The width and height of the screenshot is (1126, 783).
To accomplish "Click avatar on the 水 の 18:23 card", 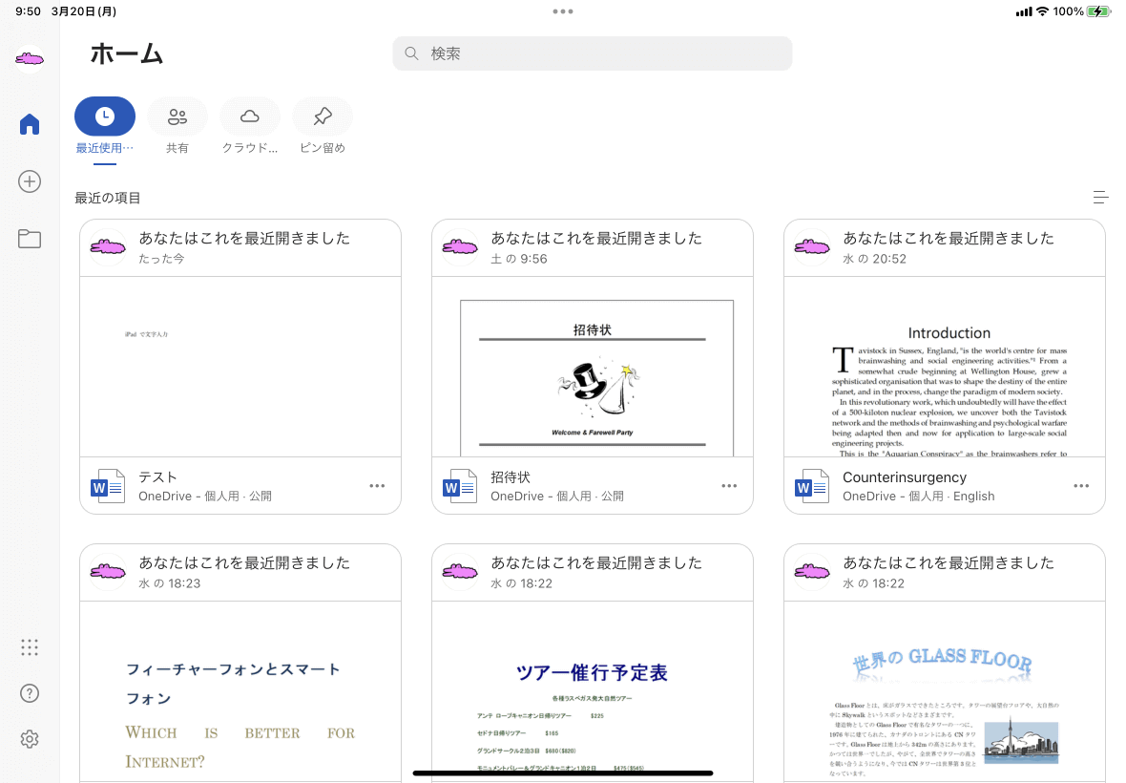I will coord(108,572).
